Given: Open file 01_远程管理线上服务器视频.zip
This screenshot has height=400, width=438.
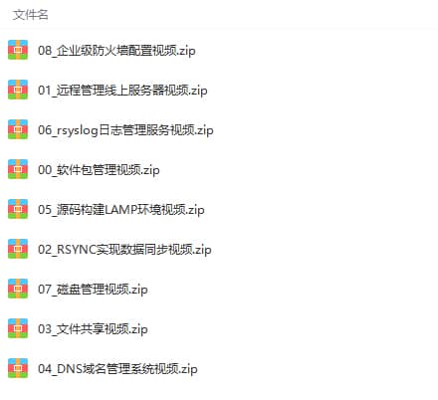Looking at the screenshot, I should click(122, 91).
